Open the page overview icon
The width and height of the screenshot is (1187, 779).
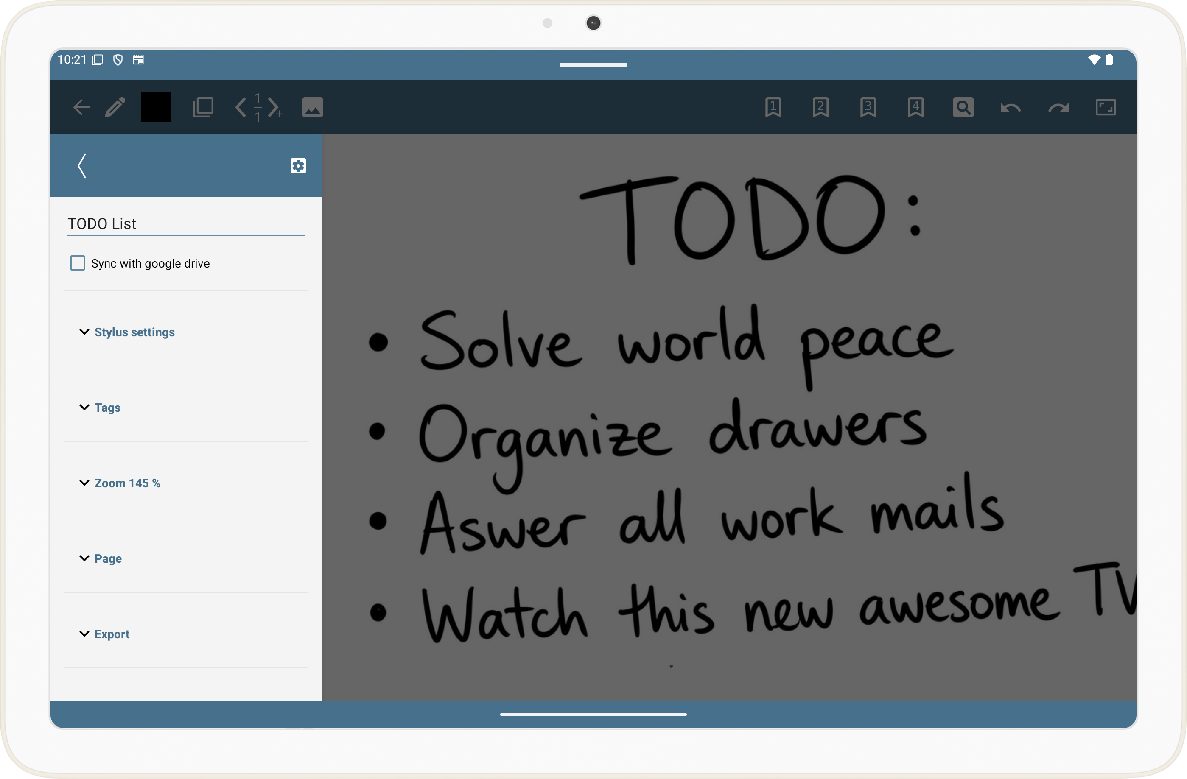202,107
